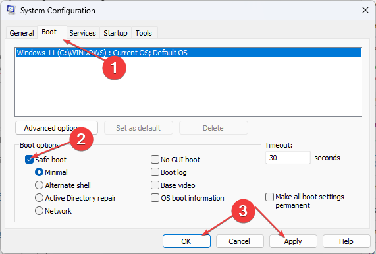The image size is (376, 254).
Task: Select Active Directory repair option
Action: pos(39,198)
